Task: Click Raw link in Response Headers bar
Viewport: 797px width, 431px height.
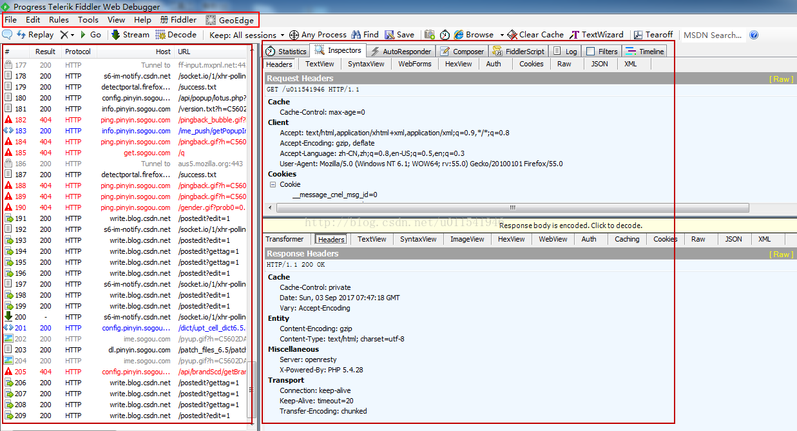Action: click(782, 254)
